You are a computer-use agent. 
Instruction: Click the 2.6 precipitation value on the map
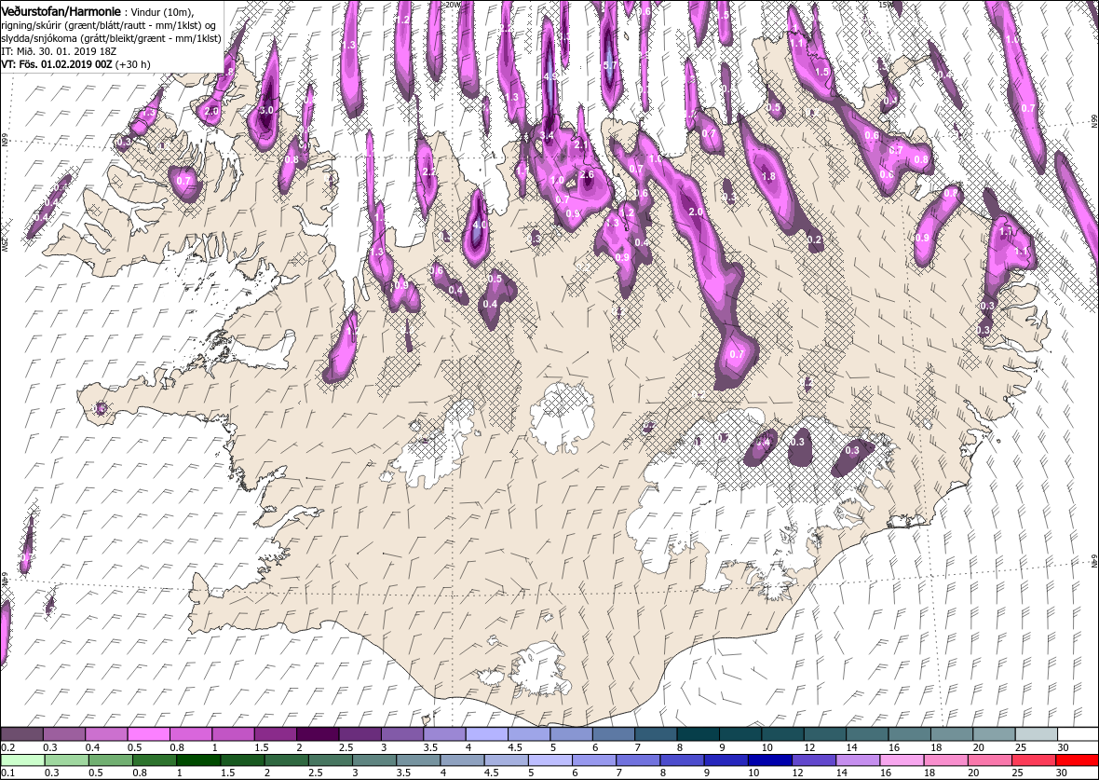click(588, 174)
